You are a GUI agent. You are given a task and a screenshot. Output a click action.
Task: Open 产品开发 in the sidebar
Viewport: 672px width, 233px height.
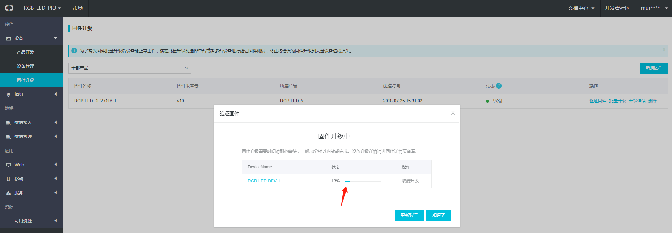25,52
